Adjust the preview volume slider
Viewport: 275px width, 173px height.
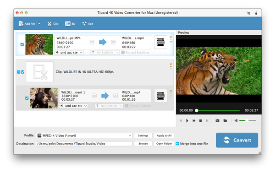(x=247, y=120)
